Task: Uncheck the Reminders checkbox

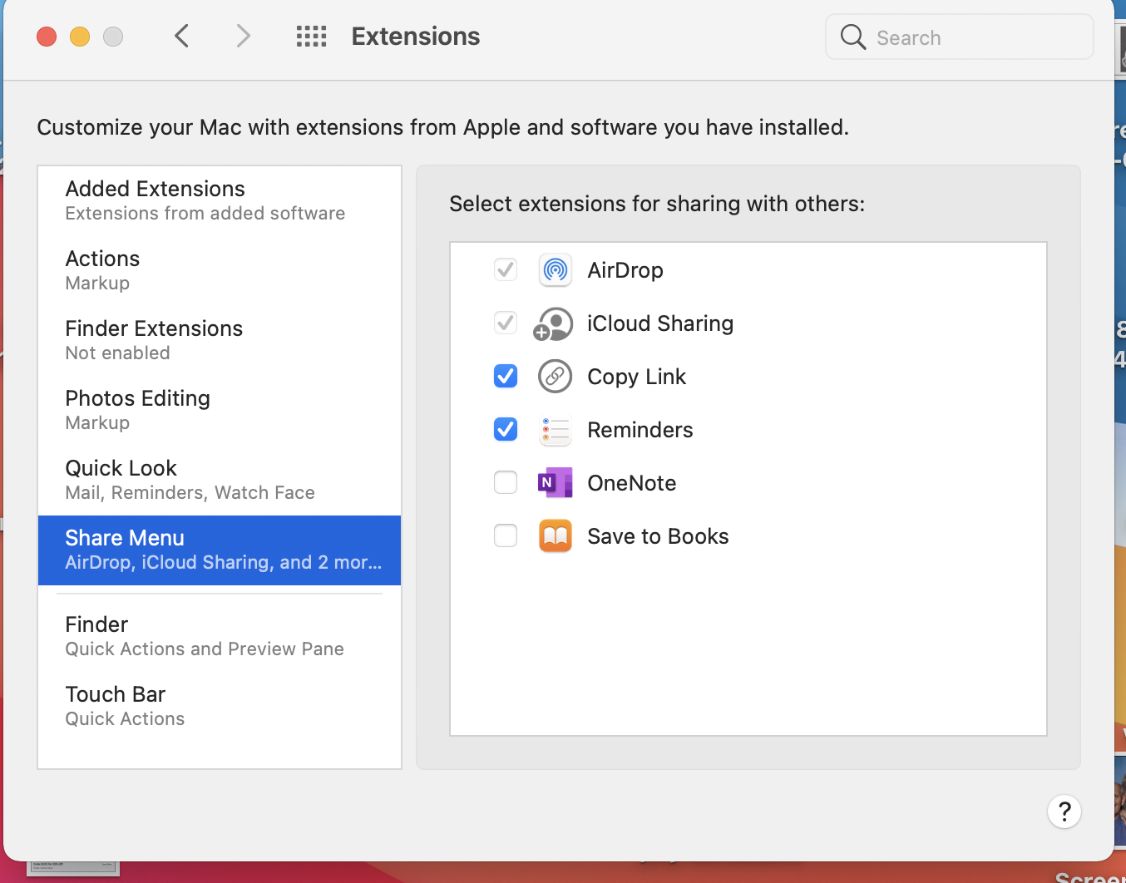Action: tap(506, 429)
